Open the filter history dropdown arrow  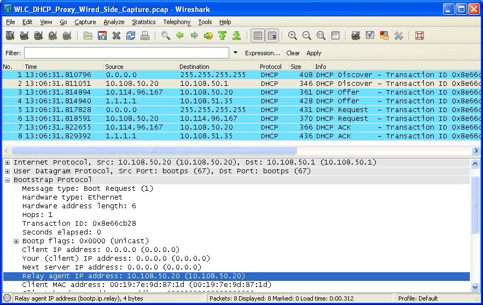click(x=236, y=53)
